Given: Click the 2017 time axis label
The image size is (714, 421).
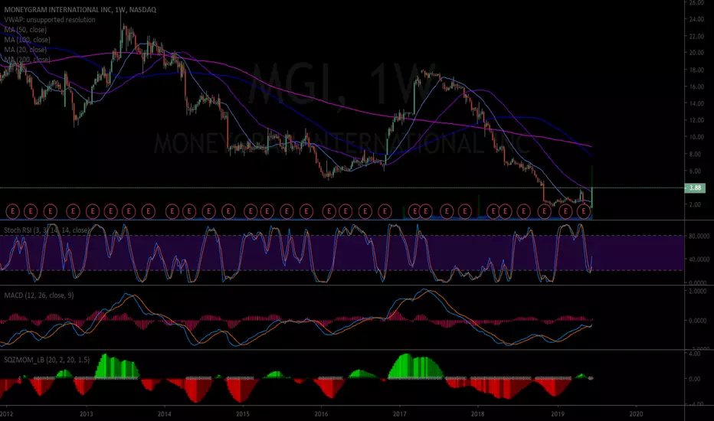Looking at the screenshot, I should click(x=400, y=413).
